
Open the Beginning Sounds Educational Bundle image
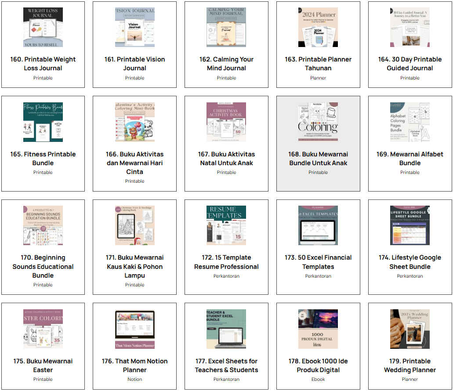coord(43,225)
